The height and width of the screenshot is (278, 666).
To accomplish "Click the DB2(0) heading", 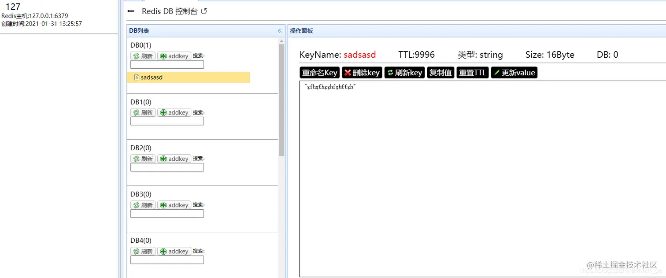I will click(141, 148).
